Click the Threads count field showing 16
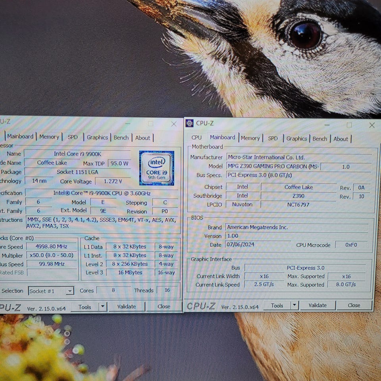Image resolution: width=381 pixels, height=381 pixels. (x=167, y=290)
